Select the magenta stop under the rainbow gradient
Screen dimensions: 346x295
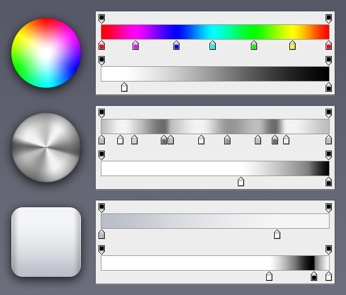tap(135, 46)
